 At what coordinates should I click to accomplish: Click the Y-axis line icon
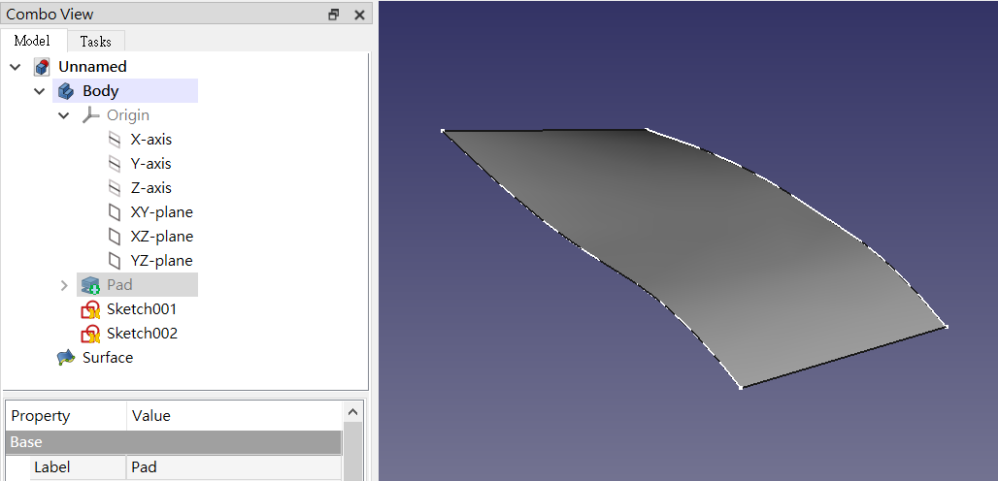click(x=115, y=164)
